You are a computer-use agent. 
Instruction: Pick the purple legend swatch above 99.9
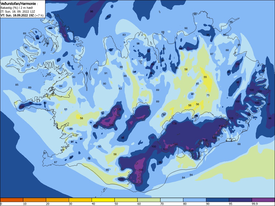click(263, 200)
